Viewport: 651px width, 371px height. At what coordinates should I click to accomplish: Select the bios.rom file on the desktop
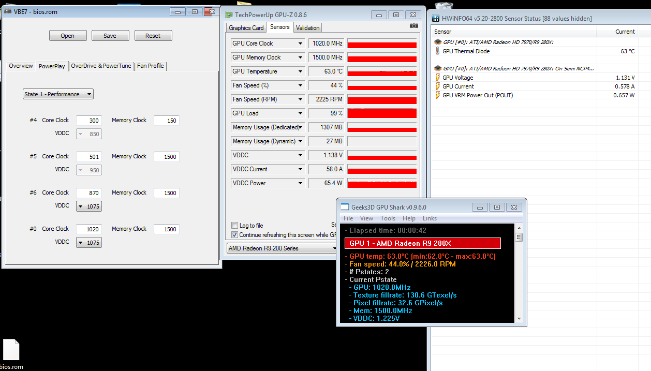[x=11, y=354]
